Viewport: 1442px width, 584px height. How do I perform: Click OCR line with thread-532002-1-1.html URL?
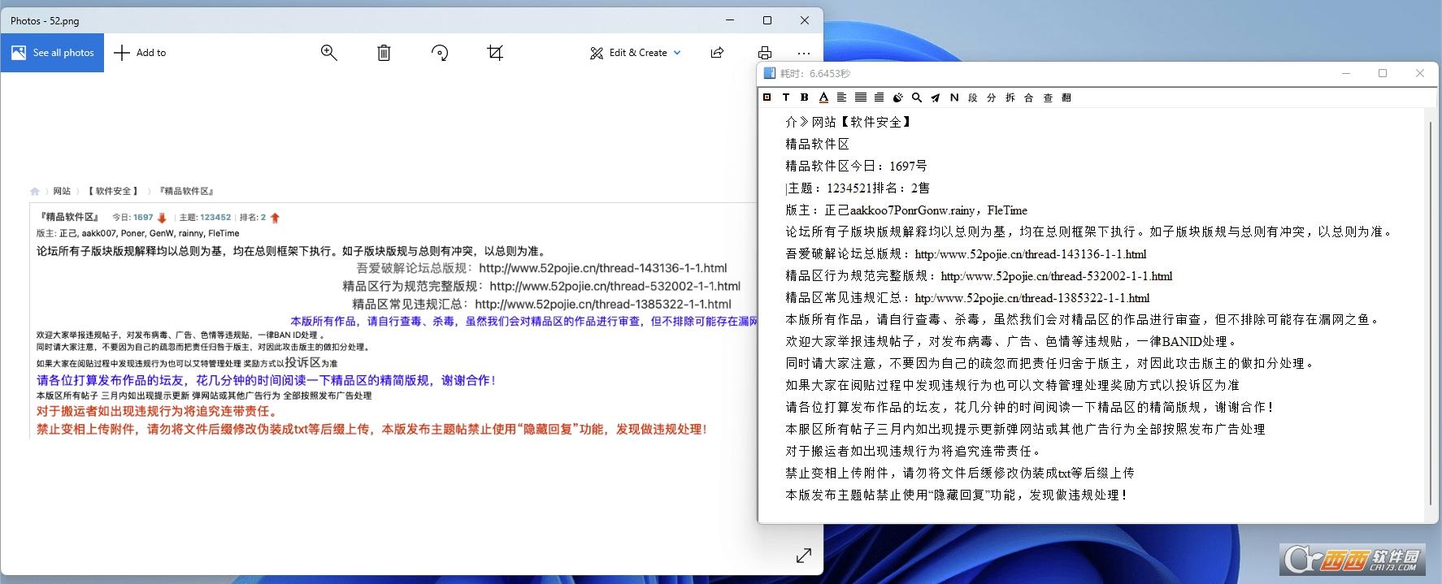[x=979, y=275]
